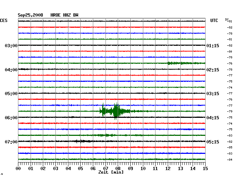Click minute tick label 05 on axis
234x178 pixels.
(80, 169)
